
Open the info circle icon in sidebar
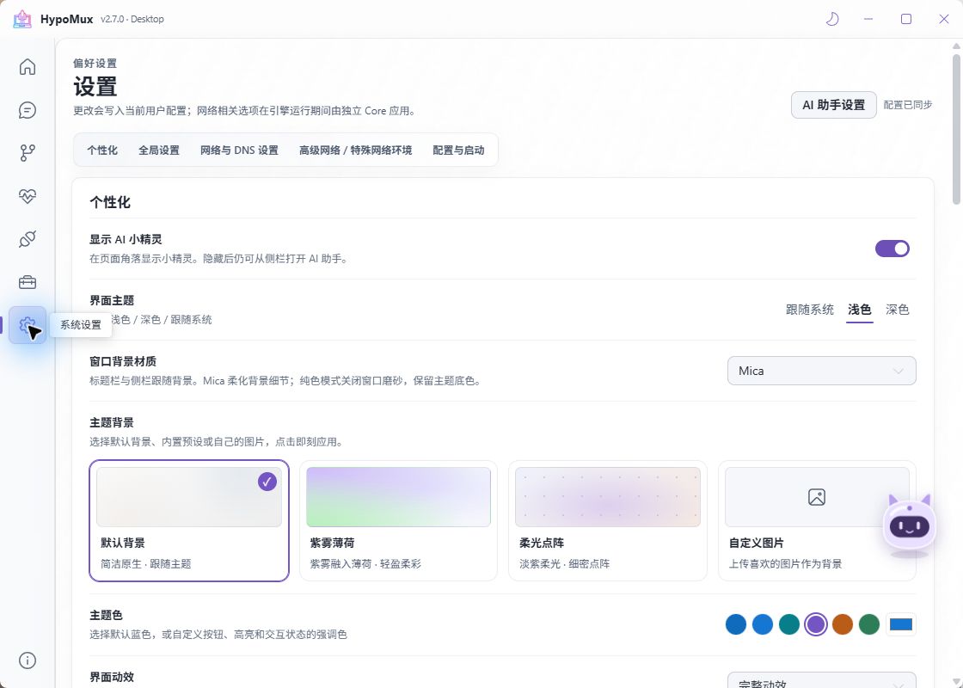(x=27, y=660)
